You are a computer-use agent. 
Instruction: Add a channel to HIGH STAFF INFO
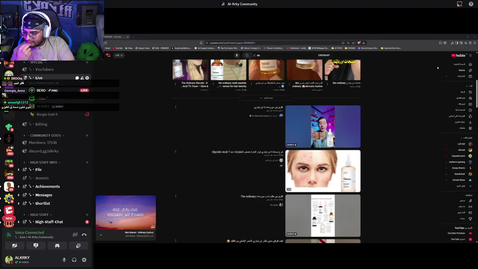point(87,162)
